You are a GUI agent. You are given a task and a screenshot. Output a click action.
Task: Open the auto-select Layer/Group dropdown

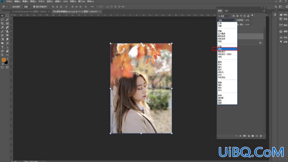[x=27, y=7]
